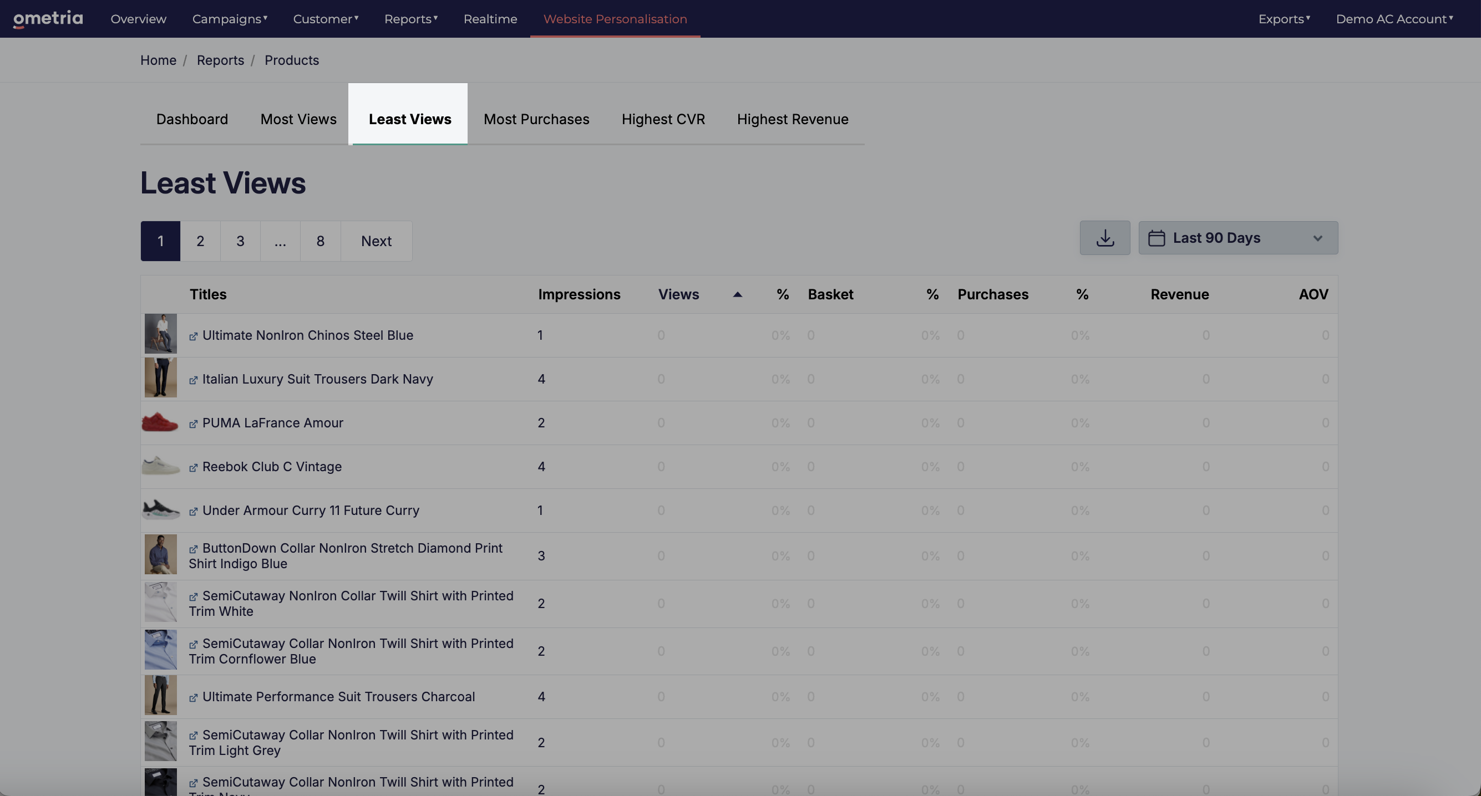The width and height of the screenshot is (1481, 796).
Task: Switch to the Dashboard tab
Action: [x=192, y=119]
